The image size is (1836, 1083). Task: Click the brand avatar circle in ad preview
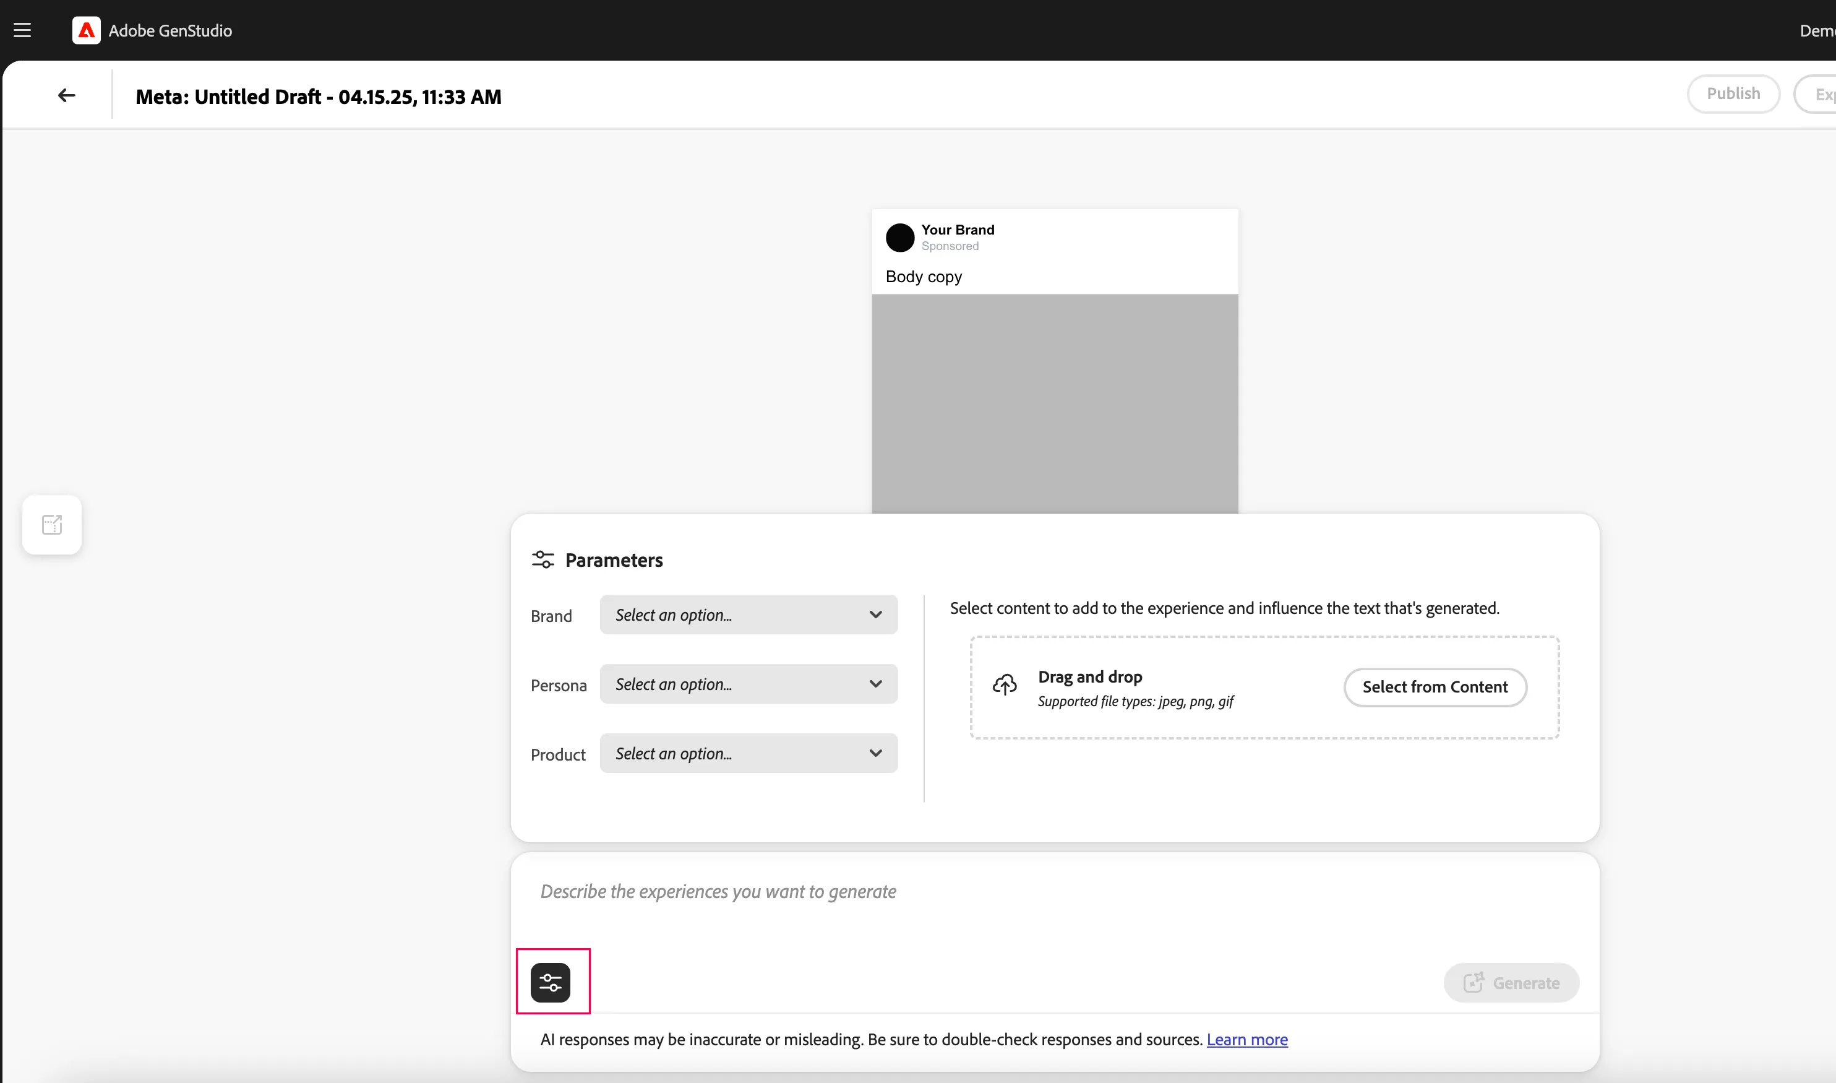point(900,238)
